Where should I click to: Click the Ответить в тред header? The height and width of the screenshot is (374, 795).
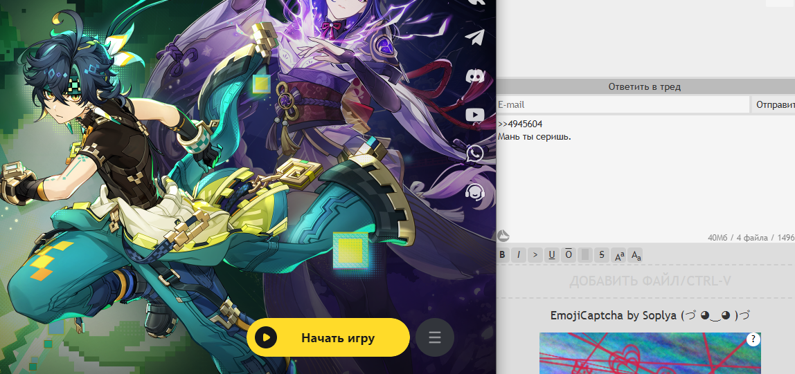645,86
